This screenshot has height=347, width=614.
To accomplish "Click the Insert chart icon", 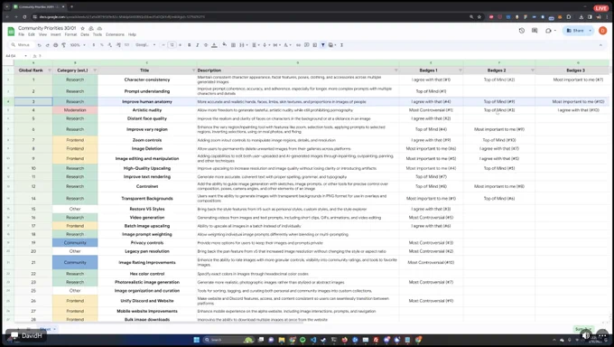I will point(315,45).
